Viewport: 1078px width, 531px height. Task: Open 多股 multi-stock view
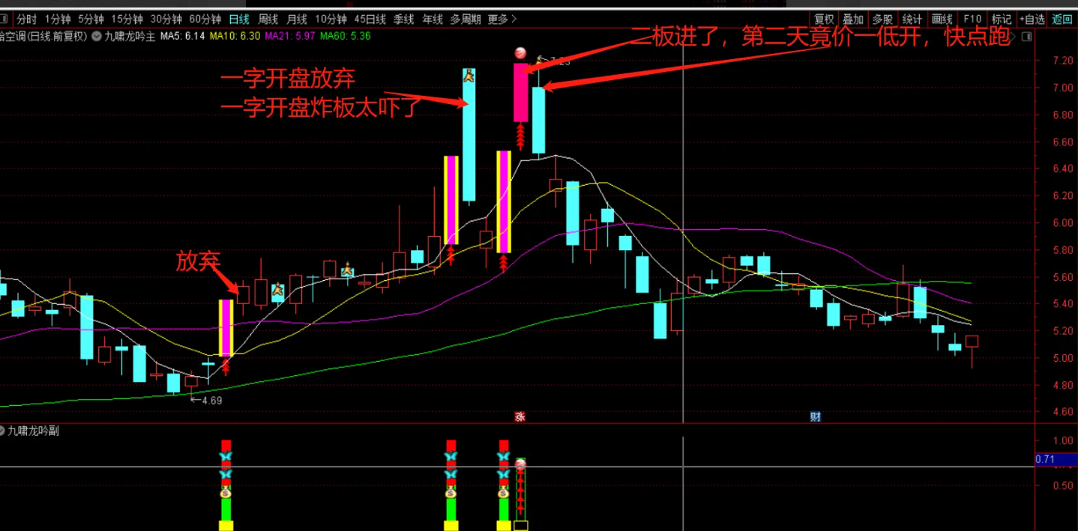[x=882, y=19]
